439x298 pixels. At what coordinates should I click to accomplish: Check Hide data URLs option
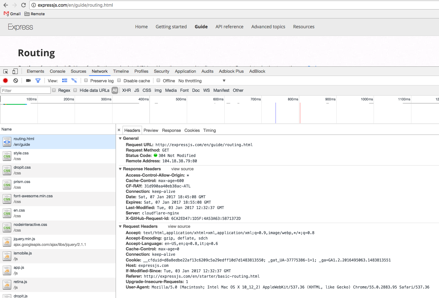75,90
